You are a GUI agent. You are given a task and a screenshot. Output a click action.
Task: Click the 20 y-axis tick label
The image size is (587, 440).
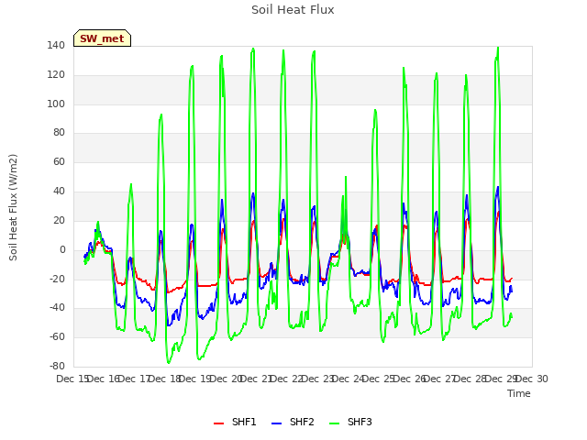[x=59, y=220]
